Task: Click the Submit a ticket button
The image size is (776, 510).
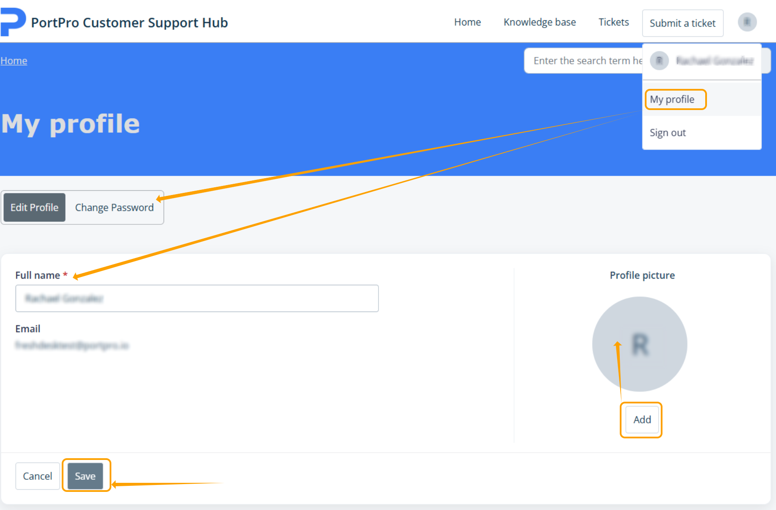Action: pyautogui.click(x=682, y=23)
